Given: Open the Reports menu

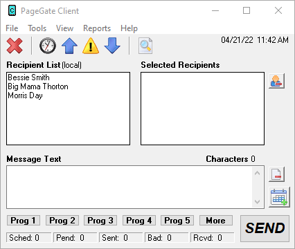Looking at the screenshot, I should (x=97, y=28).
